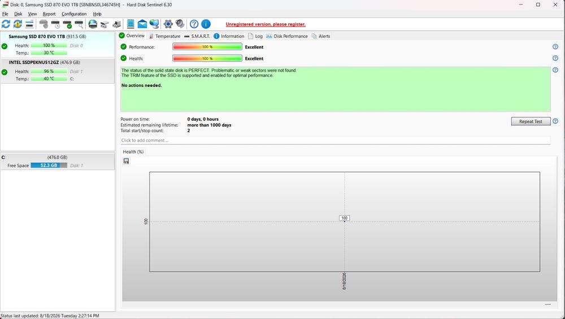Image resolution: width=565 pixels, height=319 pixels.
Task: Open the View menu
Action: [32, 14]
